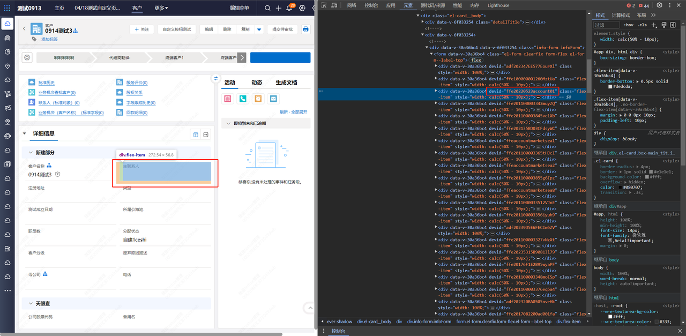Click the phone call icon under 活动

click(x=243, y=99)
